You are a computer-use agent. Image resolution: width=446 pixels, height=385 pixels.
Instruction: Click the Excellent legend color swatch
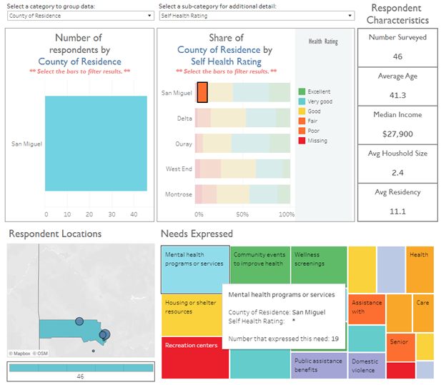point(302,92)
